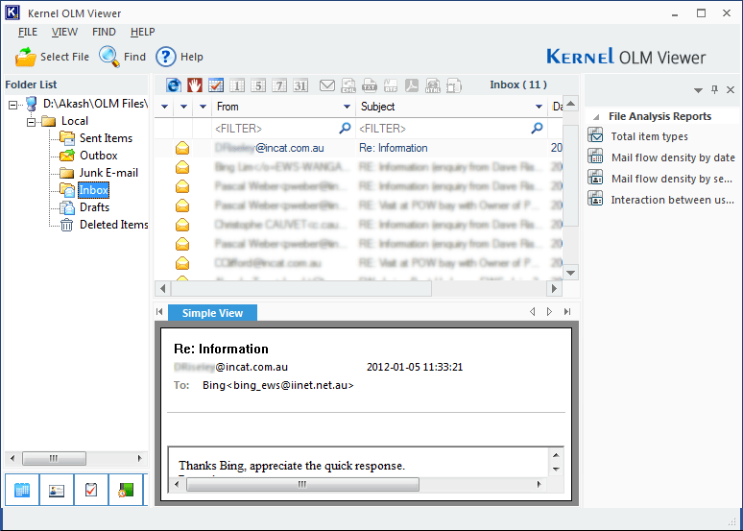Open the From column dropdown
The width and height of the screenshot is (743, 531).
tap(347, 107)
